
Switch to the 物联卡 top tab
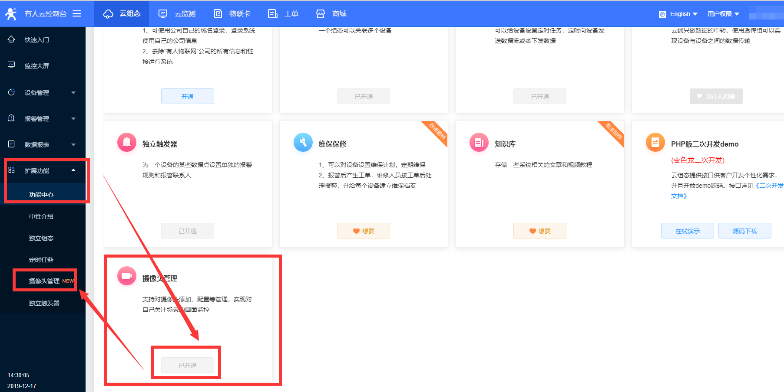coord(232,14)
